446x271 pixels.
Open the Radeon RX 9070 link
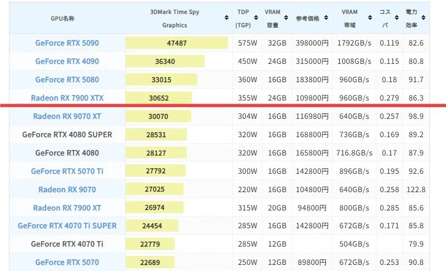point(67,189)
